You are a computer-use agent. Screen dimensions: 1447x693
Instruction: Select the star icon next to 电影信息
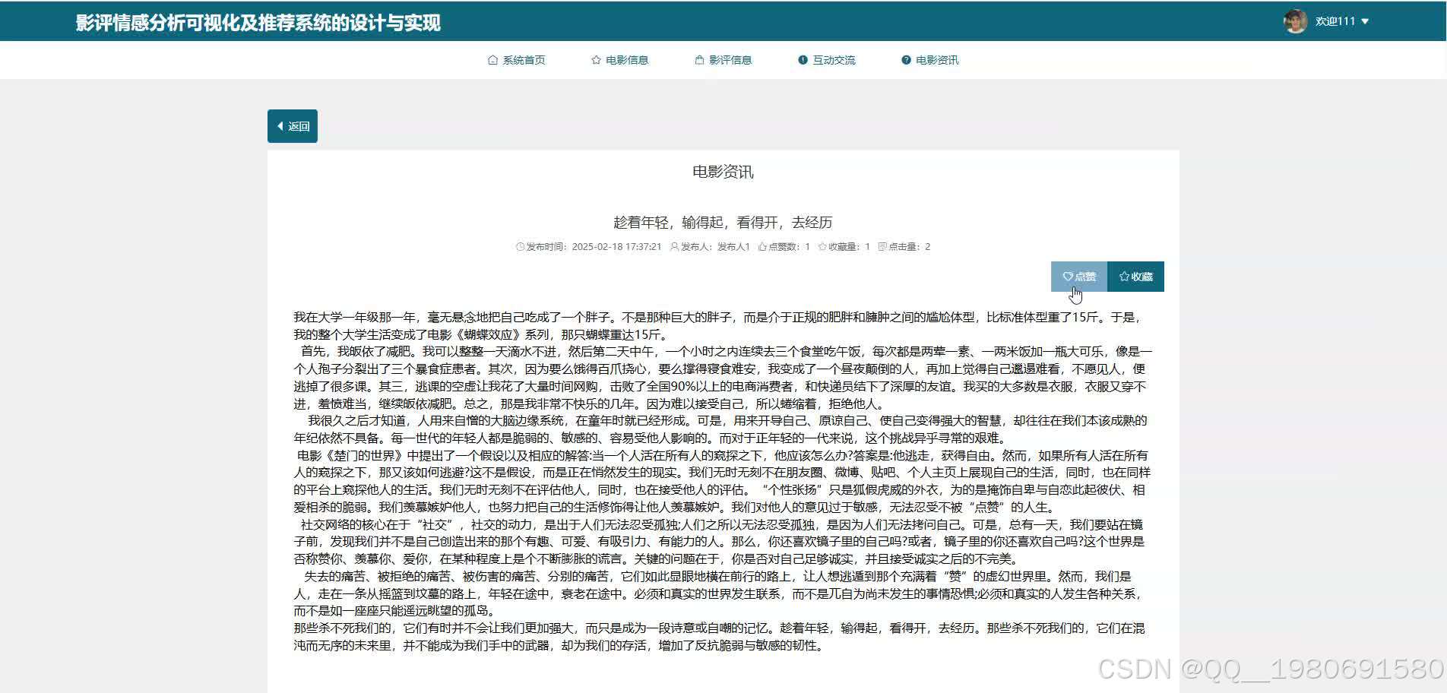(594, 59)
